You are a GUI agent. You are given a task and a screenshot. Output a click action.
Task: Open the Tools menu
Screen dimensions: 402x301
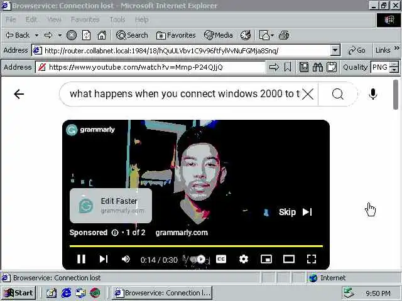117,19
